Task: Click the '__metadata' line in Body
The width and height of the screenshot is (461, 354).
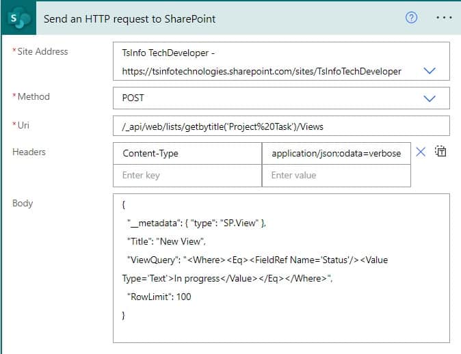Action: tap(196, 223)
